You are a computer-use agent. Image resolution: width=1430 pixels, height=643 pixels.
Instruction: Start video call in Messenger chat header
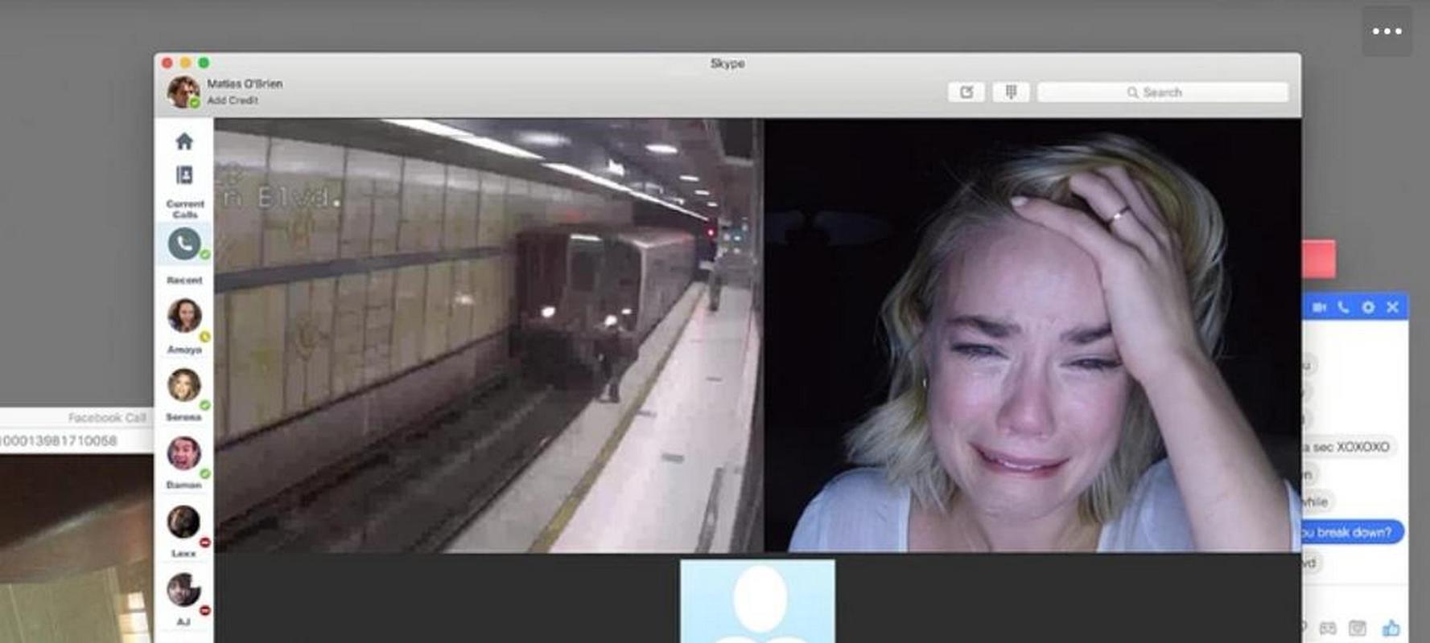click(1319, 307)
